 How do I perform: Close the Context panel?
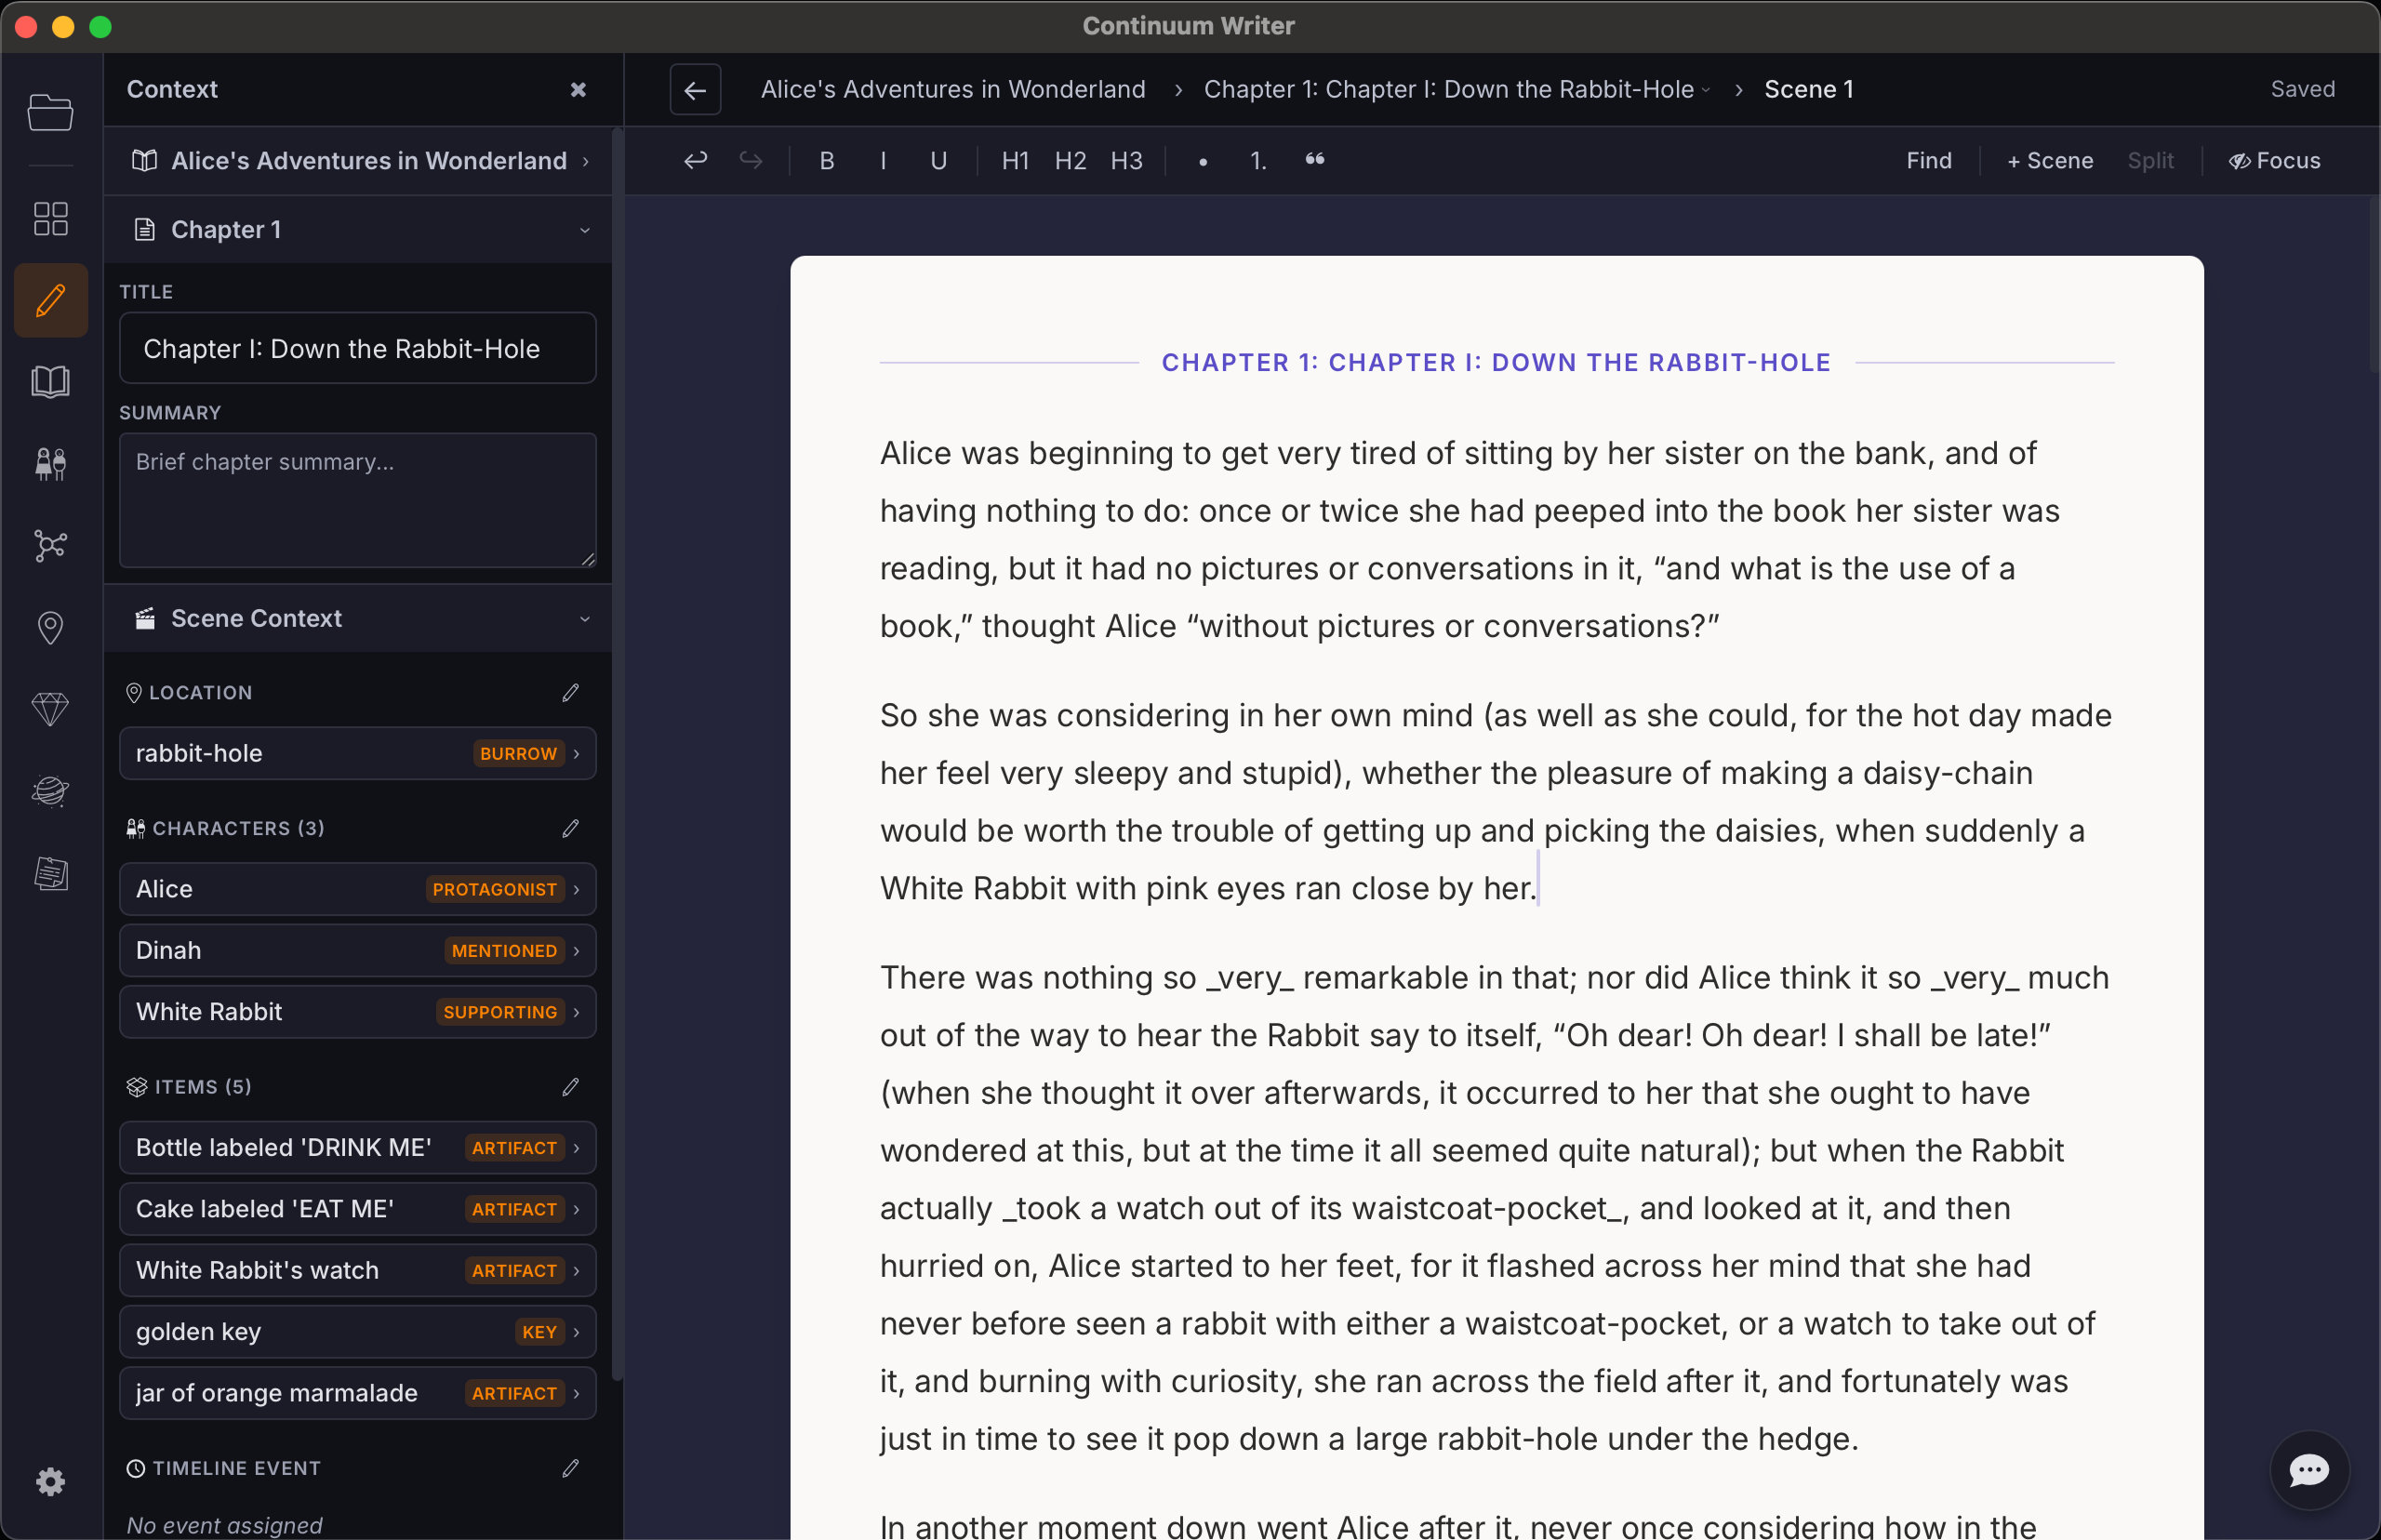(x=578, y=89)
